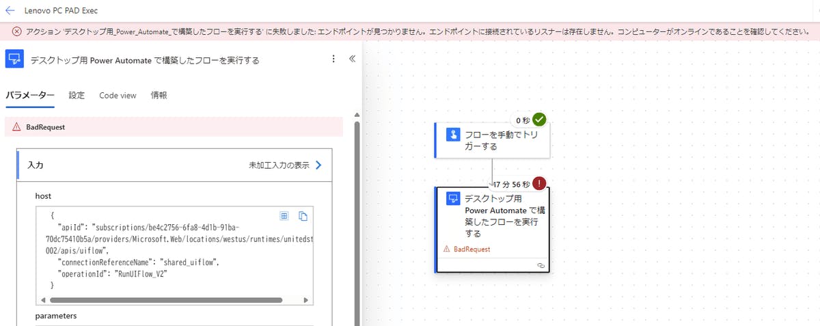The width and height of the screenshot is (820, 326).
Task: Toggle table view icon in the host box
Action: coord(285,216)
